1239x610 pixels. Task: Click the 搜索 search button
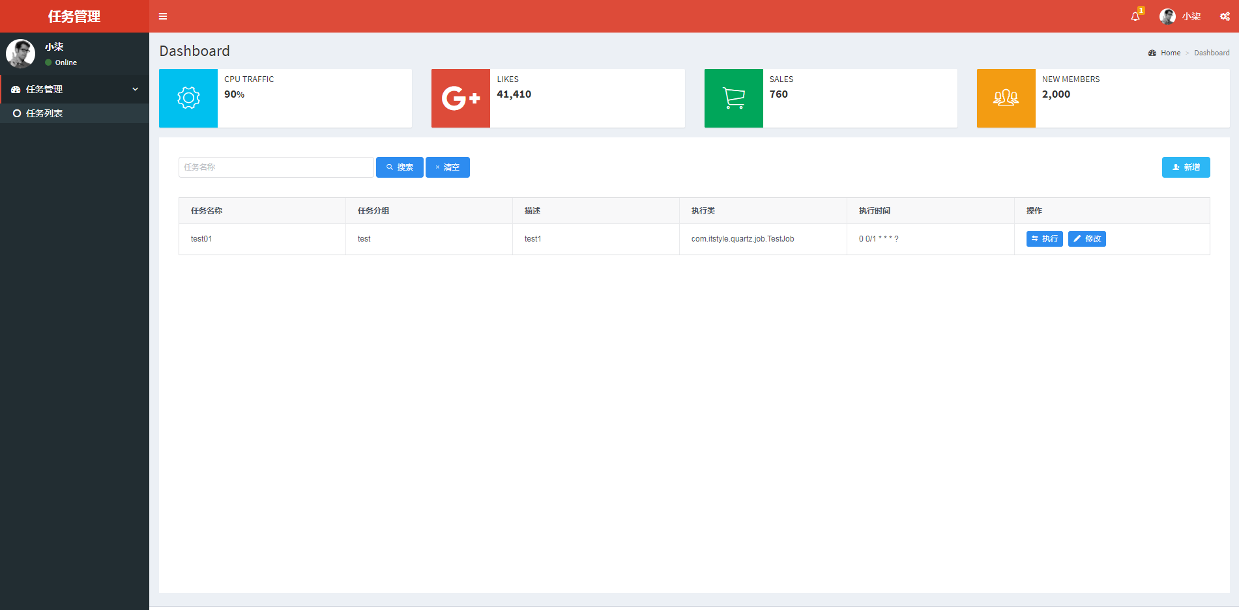pos(400,167)
